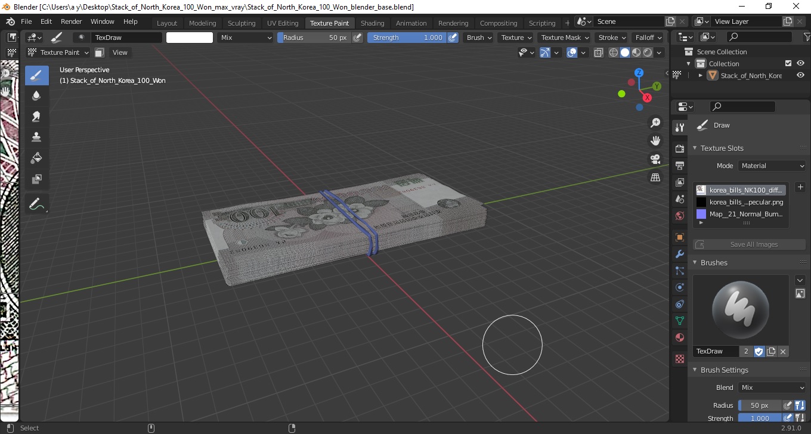The height and width of the screenshot is (434, 811).
Task: Toggle radius pen pressure in header
Action: (357, 38)
